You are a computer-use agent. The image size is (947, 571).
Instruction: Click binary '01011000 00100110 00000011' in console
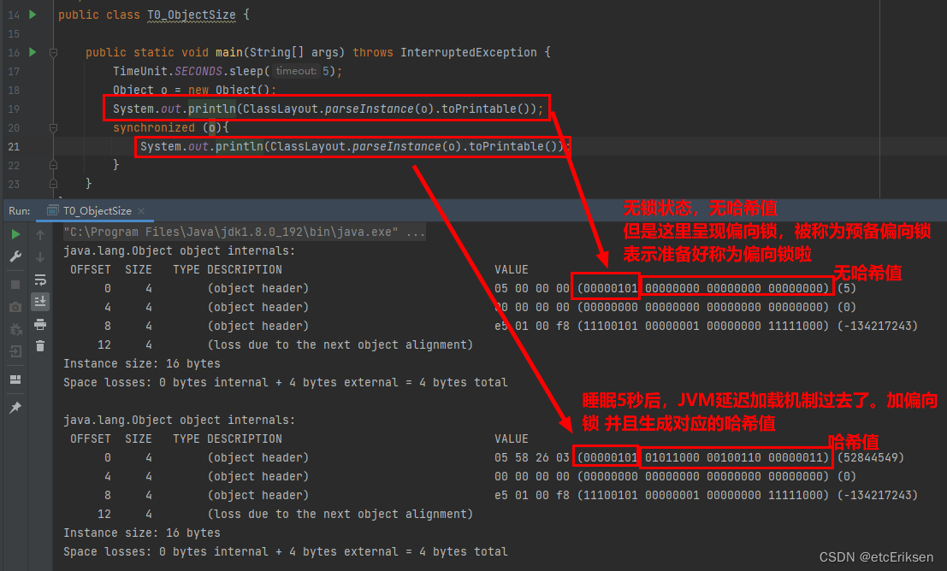click(x=734, y=457)
